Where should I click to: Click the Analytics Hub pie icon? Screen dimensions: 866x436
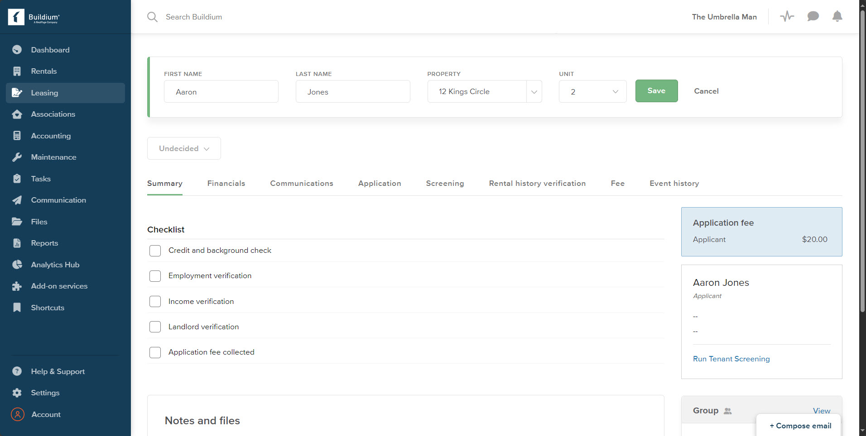point(17,265)
